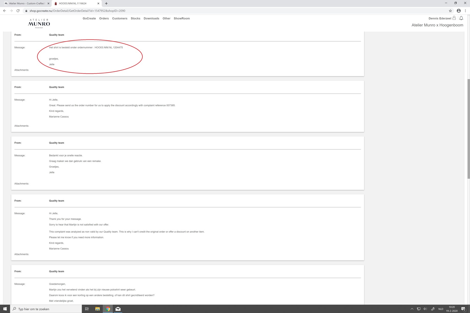Click 'Sorry to hear that Martijn is not satisfied' line

79,224
